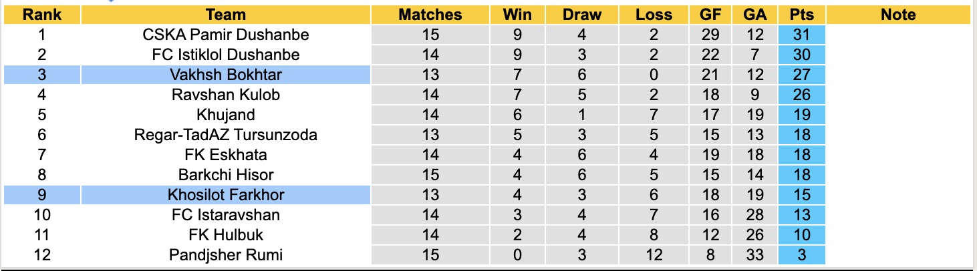This screenshot has width=977, height=271.
Task: Click the Matches column header
Action: point(430,15)
